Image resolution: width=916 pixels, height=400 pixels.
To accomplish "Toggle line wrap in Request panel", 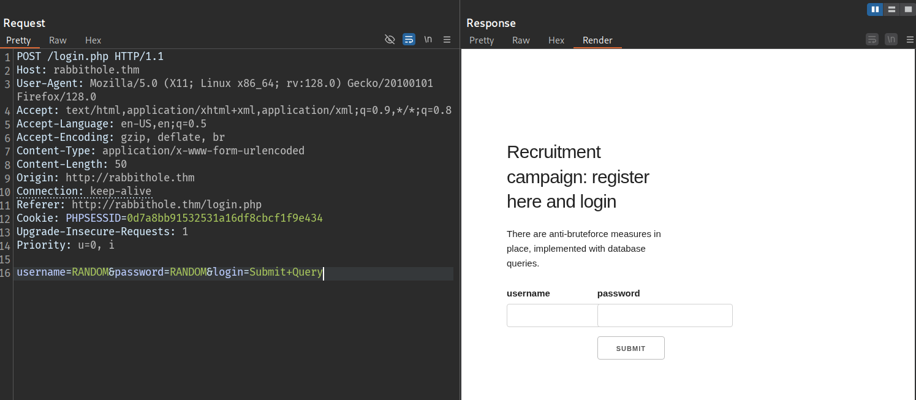I will tap(409, 39).
